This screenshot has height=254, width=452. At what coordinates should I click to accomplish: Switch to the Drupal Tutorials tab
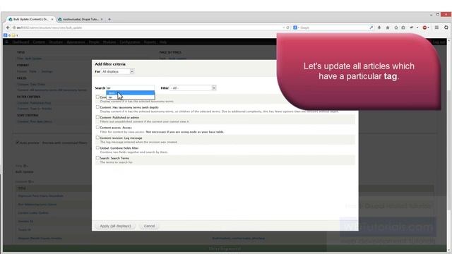(x=80, y=19)
